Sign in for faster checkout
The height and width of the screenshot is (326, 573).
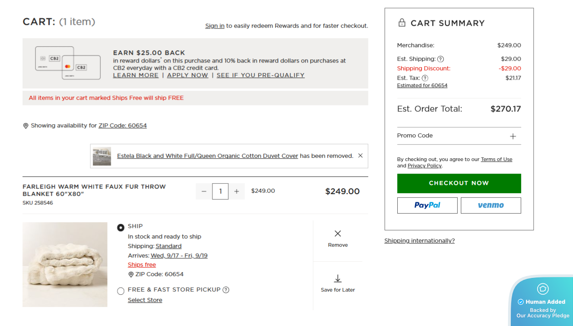point(214,26)
